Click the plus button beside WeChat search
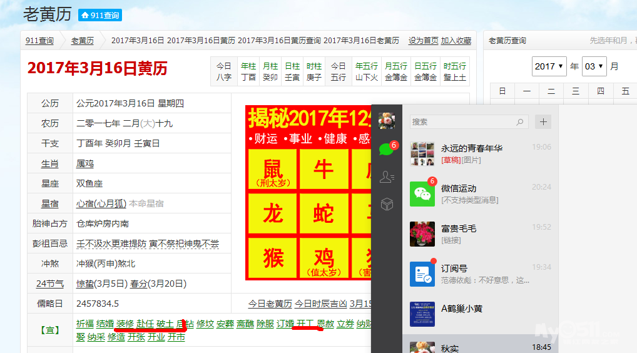637x353 pixels. tap(543, 121)
